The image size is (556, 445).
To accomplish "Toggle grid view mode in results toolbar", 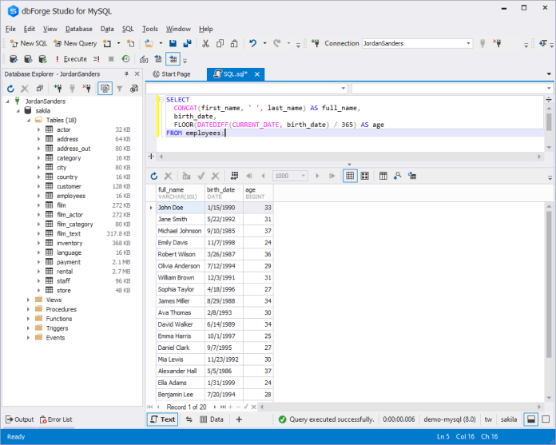I will [349, 176].
